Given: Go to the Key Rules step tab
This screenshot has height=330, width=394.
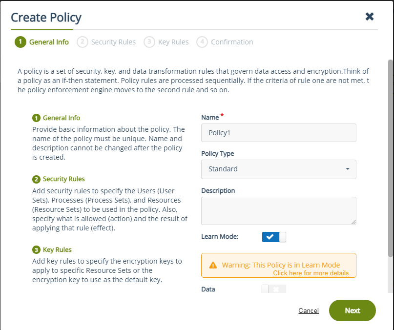Looking at the screenshot, I should pos(173,42).
